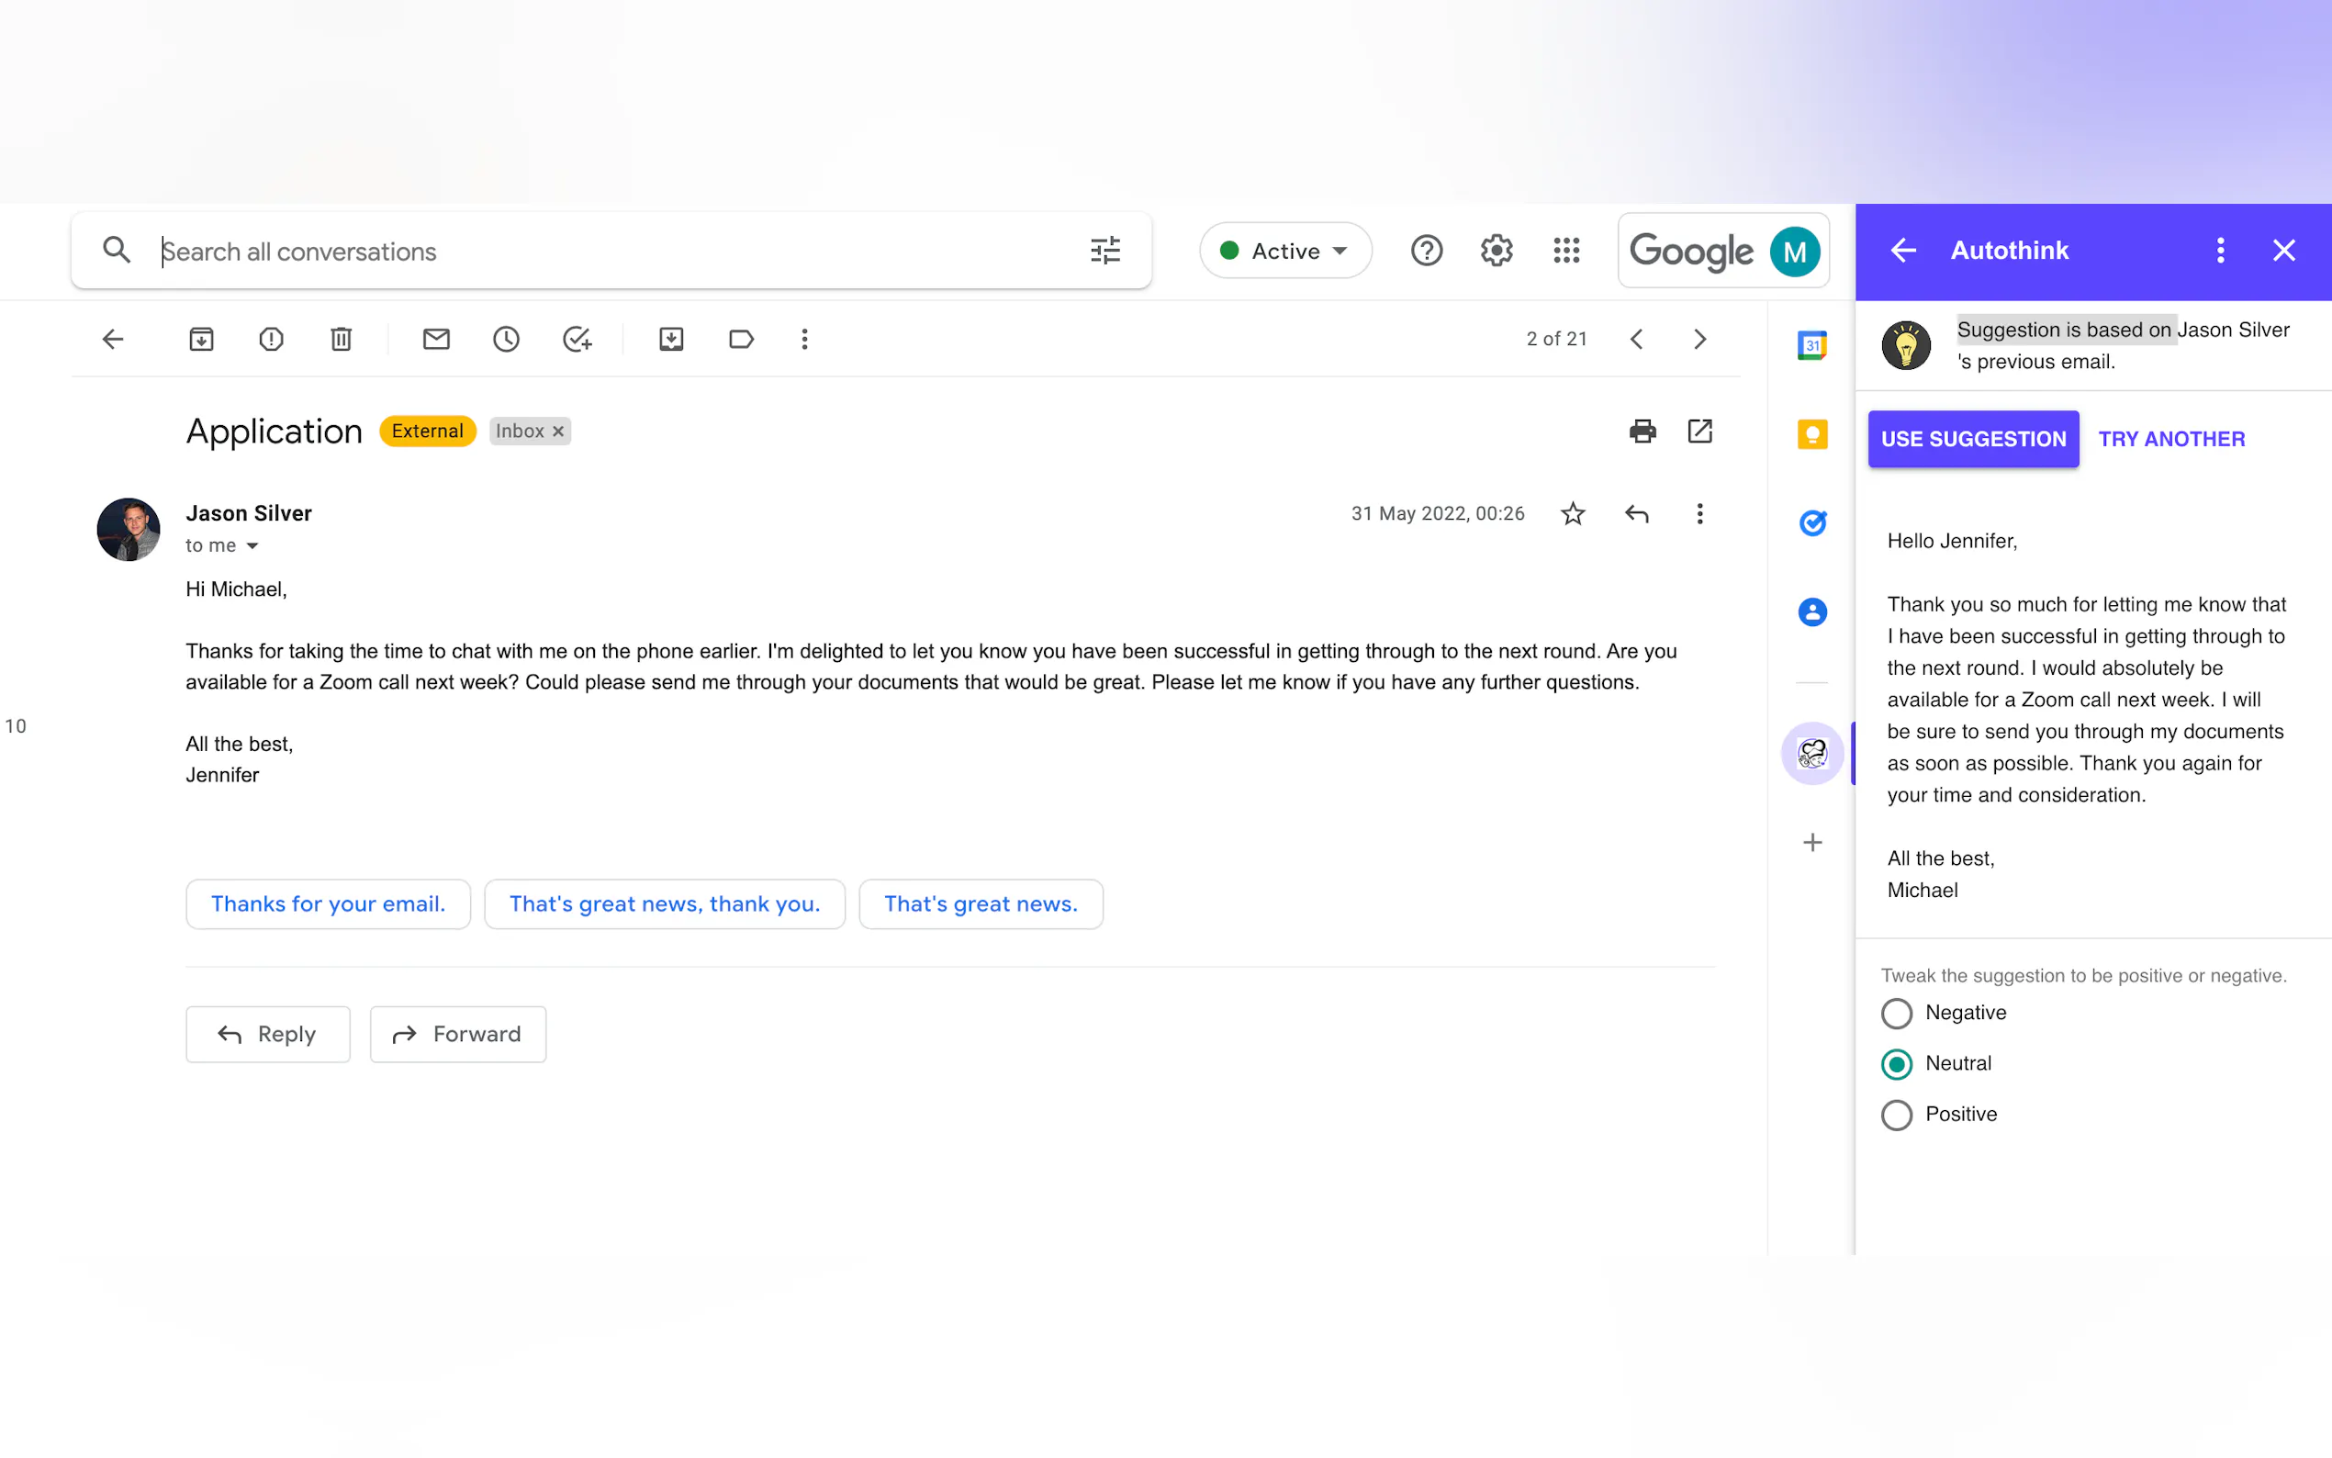2332x1458 pixels.
Task: Click the USE SUGGESTION button
Action: pos(1972,439)
